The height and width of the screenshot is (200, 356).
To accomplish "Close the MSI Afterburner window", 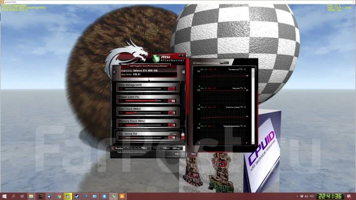I will tap(182, 55).
